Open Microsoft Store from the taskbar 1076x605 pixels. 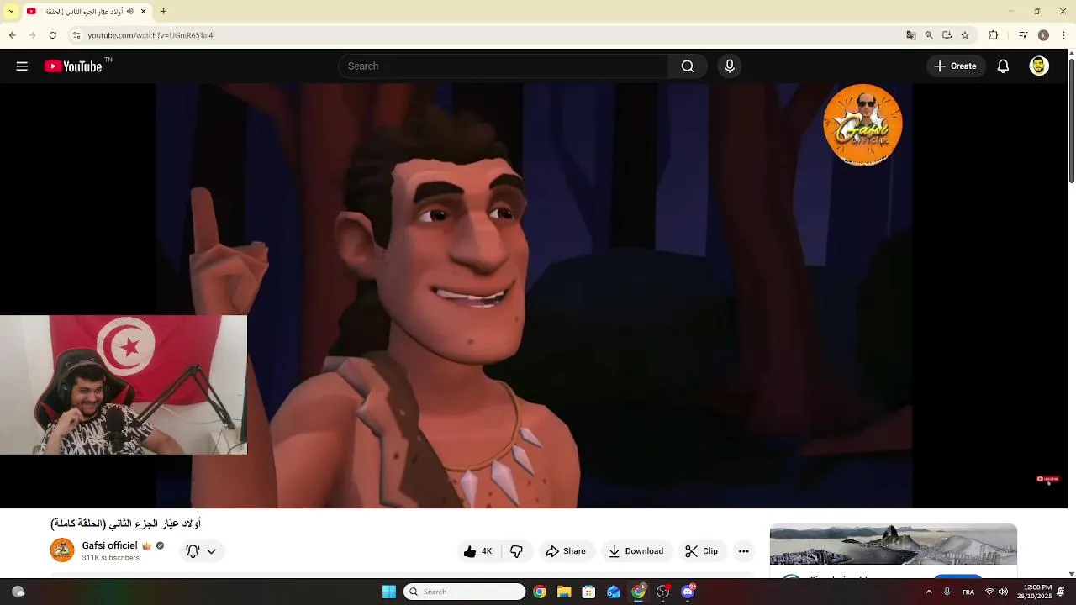point(588,592)
